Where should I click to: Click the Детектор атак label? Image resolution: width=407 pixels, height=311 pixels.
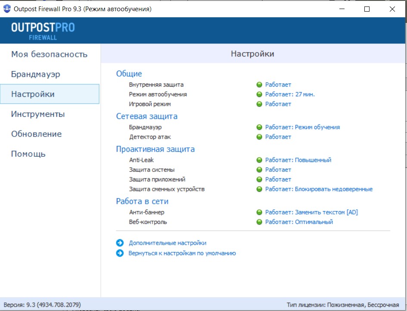pos(150,137)
